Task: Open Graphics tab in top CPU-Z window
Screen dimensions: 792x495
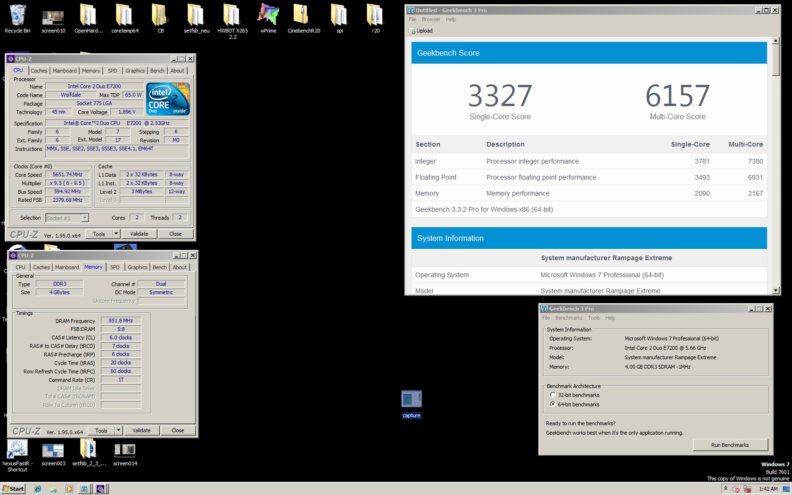Action: [x=135, y=71]
